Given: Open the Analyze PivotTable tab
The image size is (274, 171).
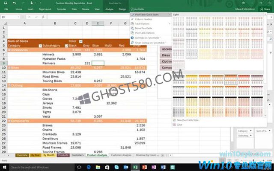Looking at the screenshot, I should tap(109, 9).
